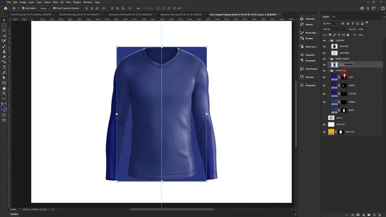
Task: Open the Filter menu
Action: click(55, 2)
